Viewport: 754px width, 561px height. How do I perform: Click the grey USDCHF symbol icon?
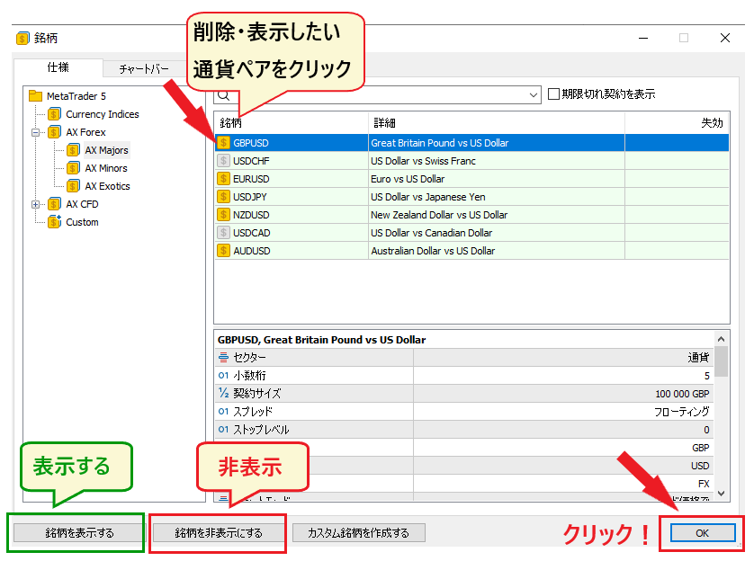tap(223, 161)
